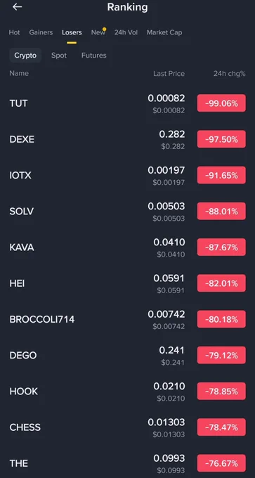This screenshot has height=478, width=255.
Task: Open the IOTX coin listing
Action: click(127, 175)
